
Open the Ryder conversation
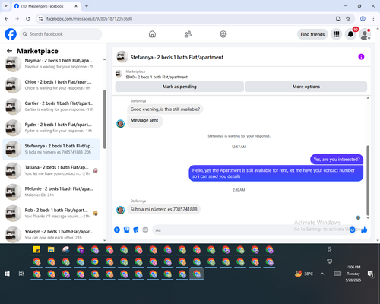click(x=51, y=128)
